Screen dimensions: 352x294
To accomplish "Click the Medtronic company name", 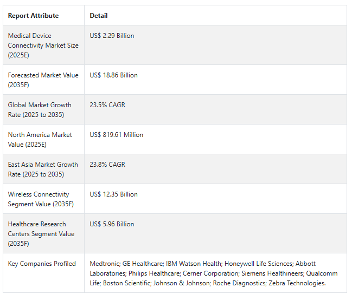I will 105,264.
